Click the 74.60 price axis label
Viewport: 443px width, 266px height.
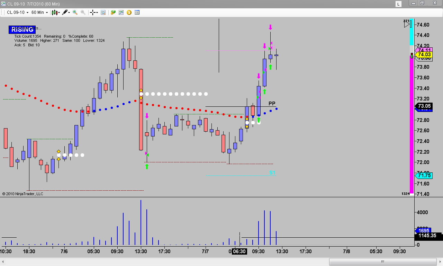click(423, 25)
